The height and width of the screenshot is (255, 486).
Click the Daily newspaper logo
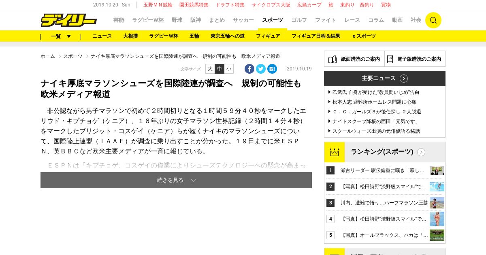pos(68,20)
